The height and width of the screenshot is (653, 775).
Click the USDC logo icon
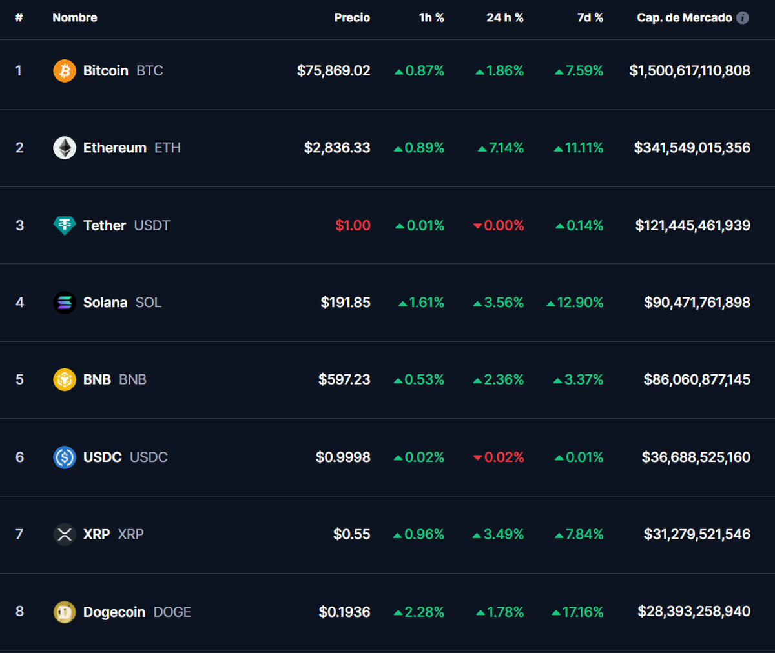tap(65, 457)
